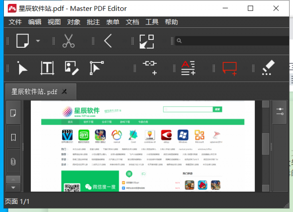The image size is (293, 212).
Task: Open the bookmarks panel in sidebar
Action: (13, 137)
